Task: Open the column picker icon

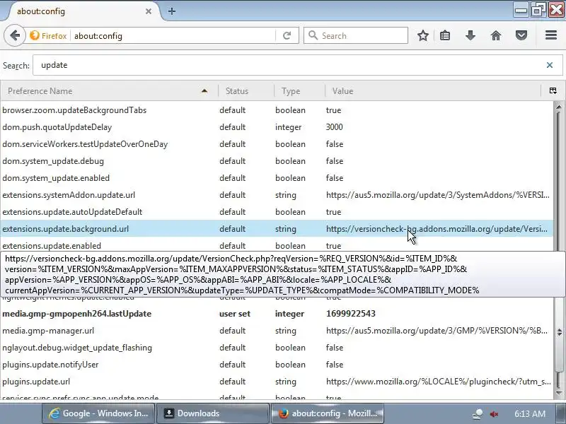Action: coord(553,90)
